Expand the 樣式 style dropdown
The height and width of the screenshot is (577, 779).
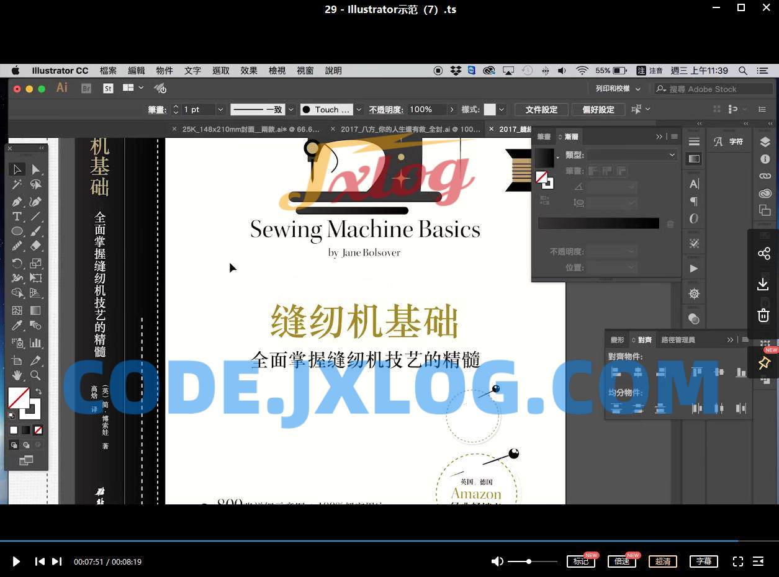(502, 110)
